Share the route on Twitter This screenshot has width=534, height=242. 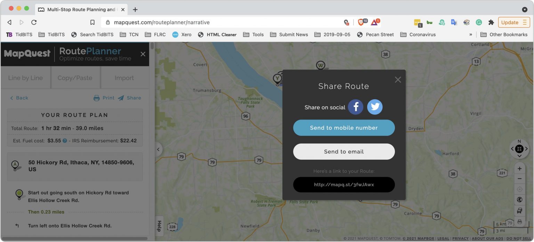coord(375,107)
